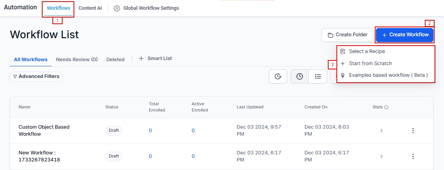Click the folder icon in Create Folder
Viewport: 444px width, 170px height.
tap(331, 35)
